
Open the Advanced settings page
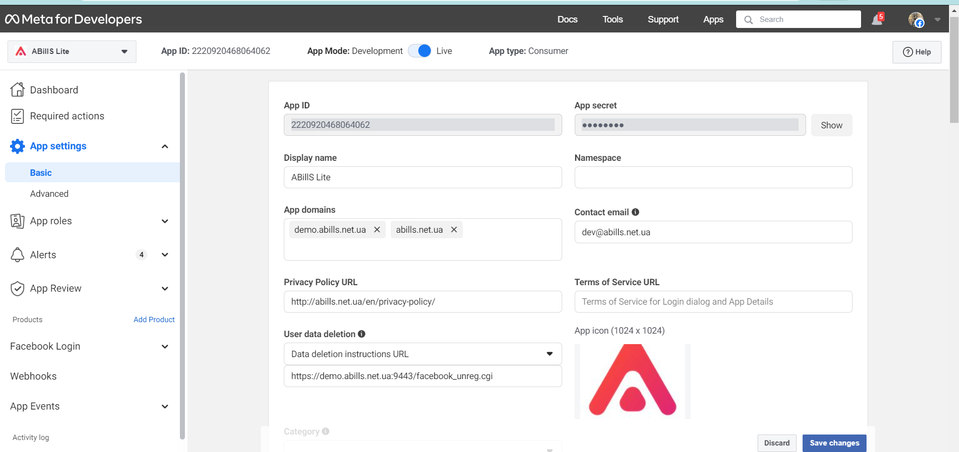pyautogui.click(x=49, y=194)
